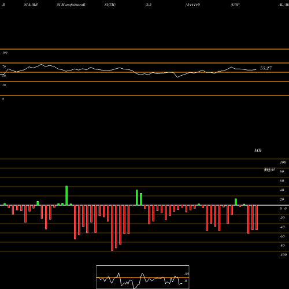Click the 'SI MunafaSutraR' header text

pos(71,5)
